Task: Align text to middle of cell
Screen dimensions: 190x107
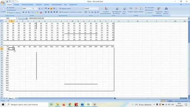Action: click(x=49, y=9)
